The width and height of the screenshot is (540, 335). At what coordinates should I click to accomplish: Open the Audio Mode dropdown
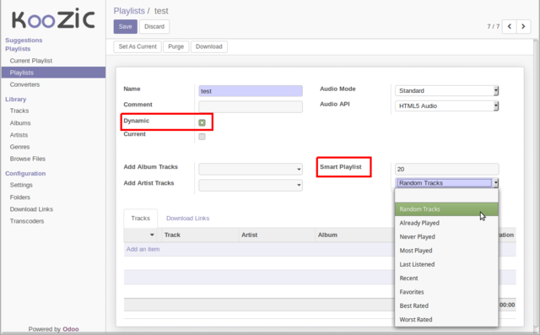pos(446,90)
